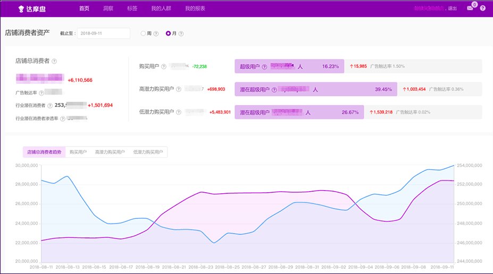
Task: Click the 店铺消费者资产 page title
Action: [x=27, y=32]
